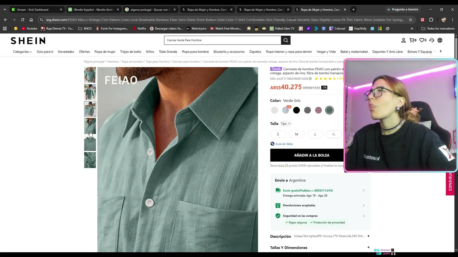Viewport: 458px width, 257px height.
Task: Select size L
Action: (x=315, y=134)
